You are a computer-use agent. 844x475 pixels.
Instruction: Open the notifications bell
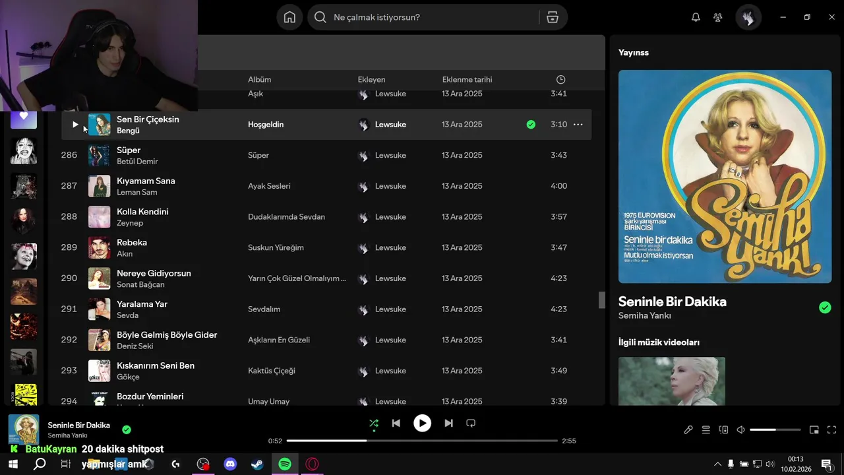click(x=696, y=17)
